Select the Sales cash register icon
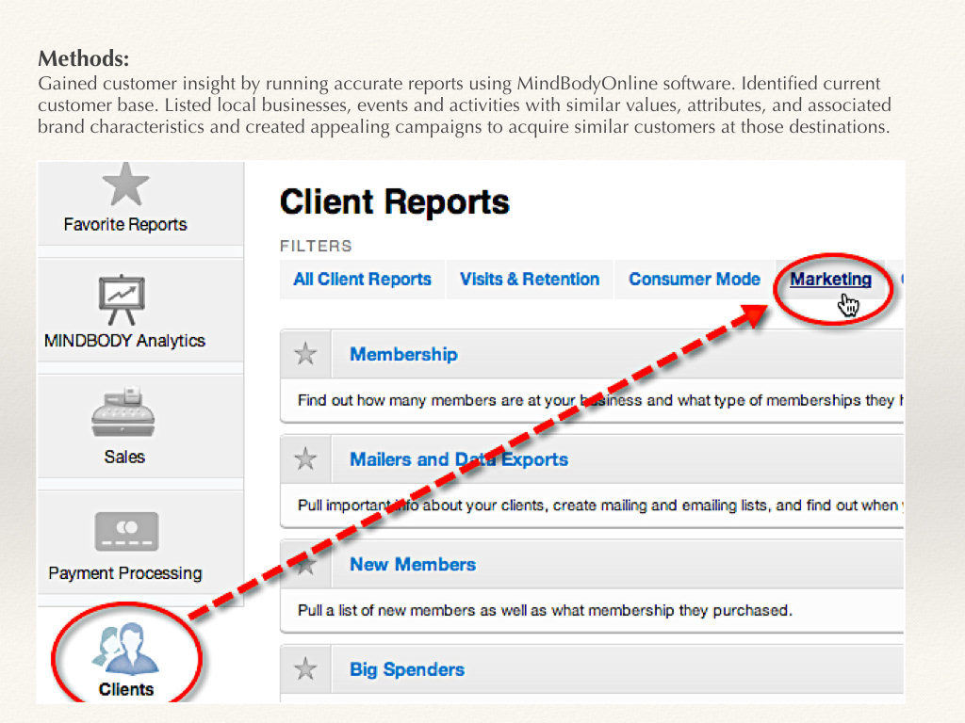This screenshot has width=965, height=723. [x=123, y=412]
